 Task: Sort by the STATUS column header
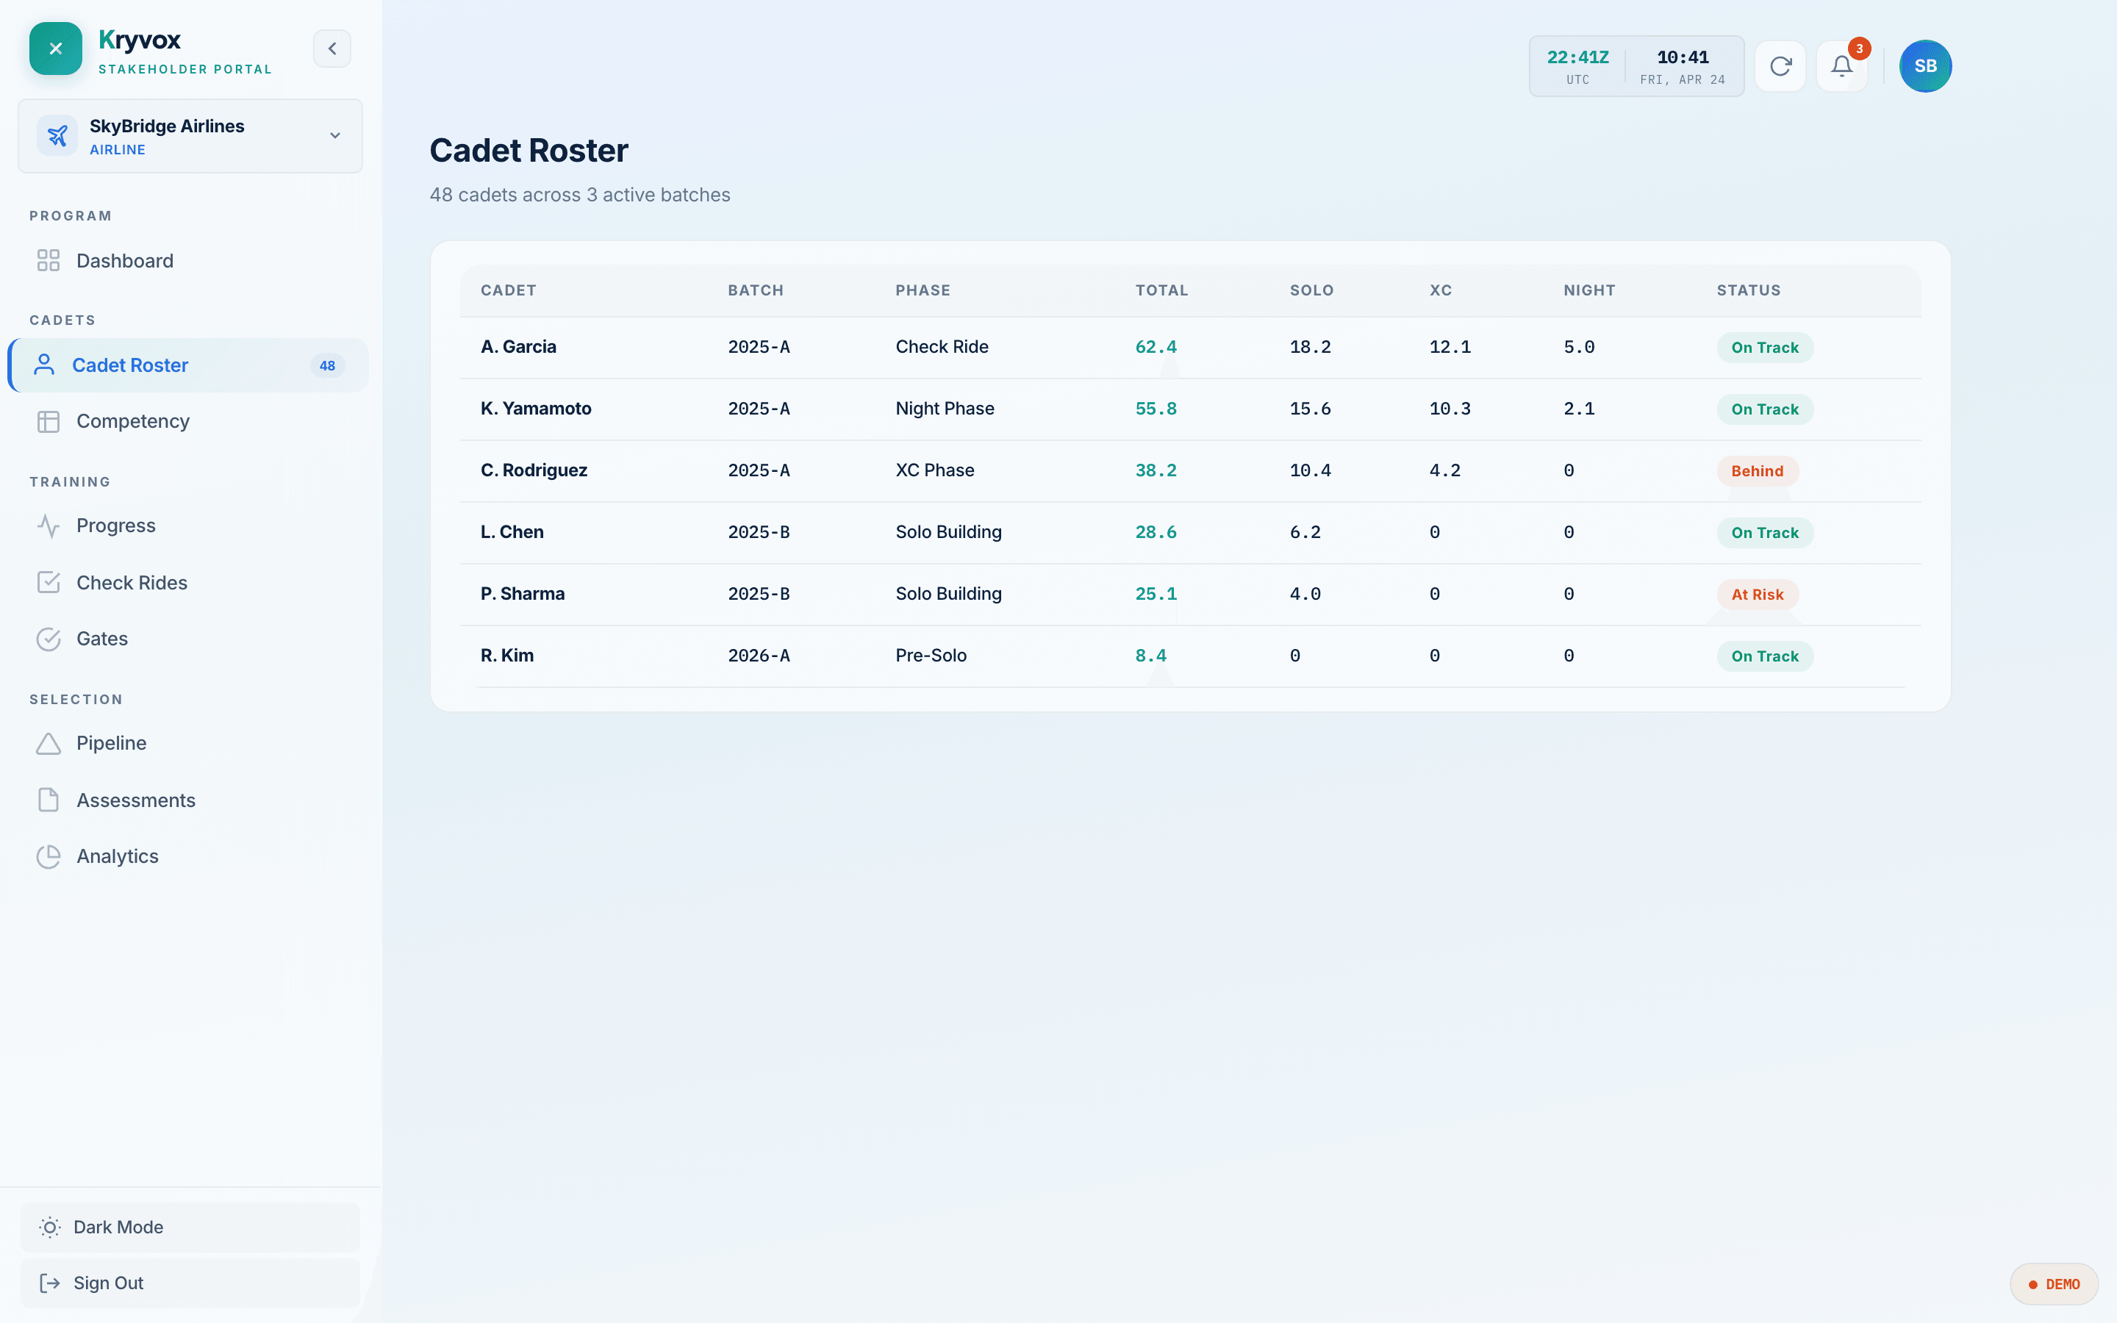(x=1748, y=290)
